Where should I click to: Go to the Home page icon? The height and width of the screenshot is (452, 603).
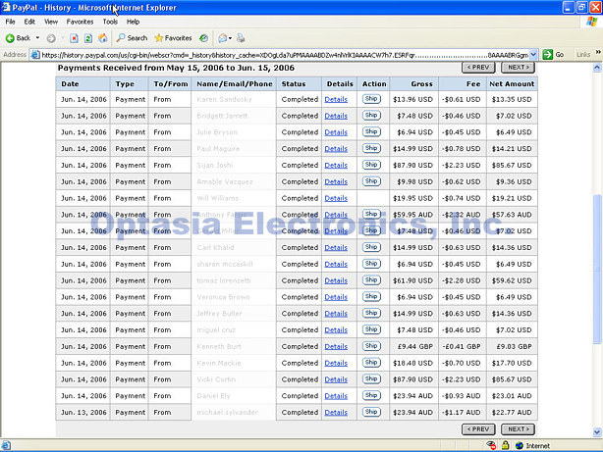pos(102,37)
